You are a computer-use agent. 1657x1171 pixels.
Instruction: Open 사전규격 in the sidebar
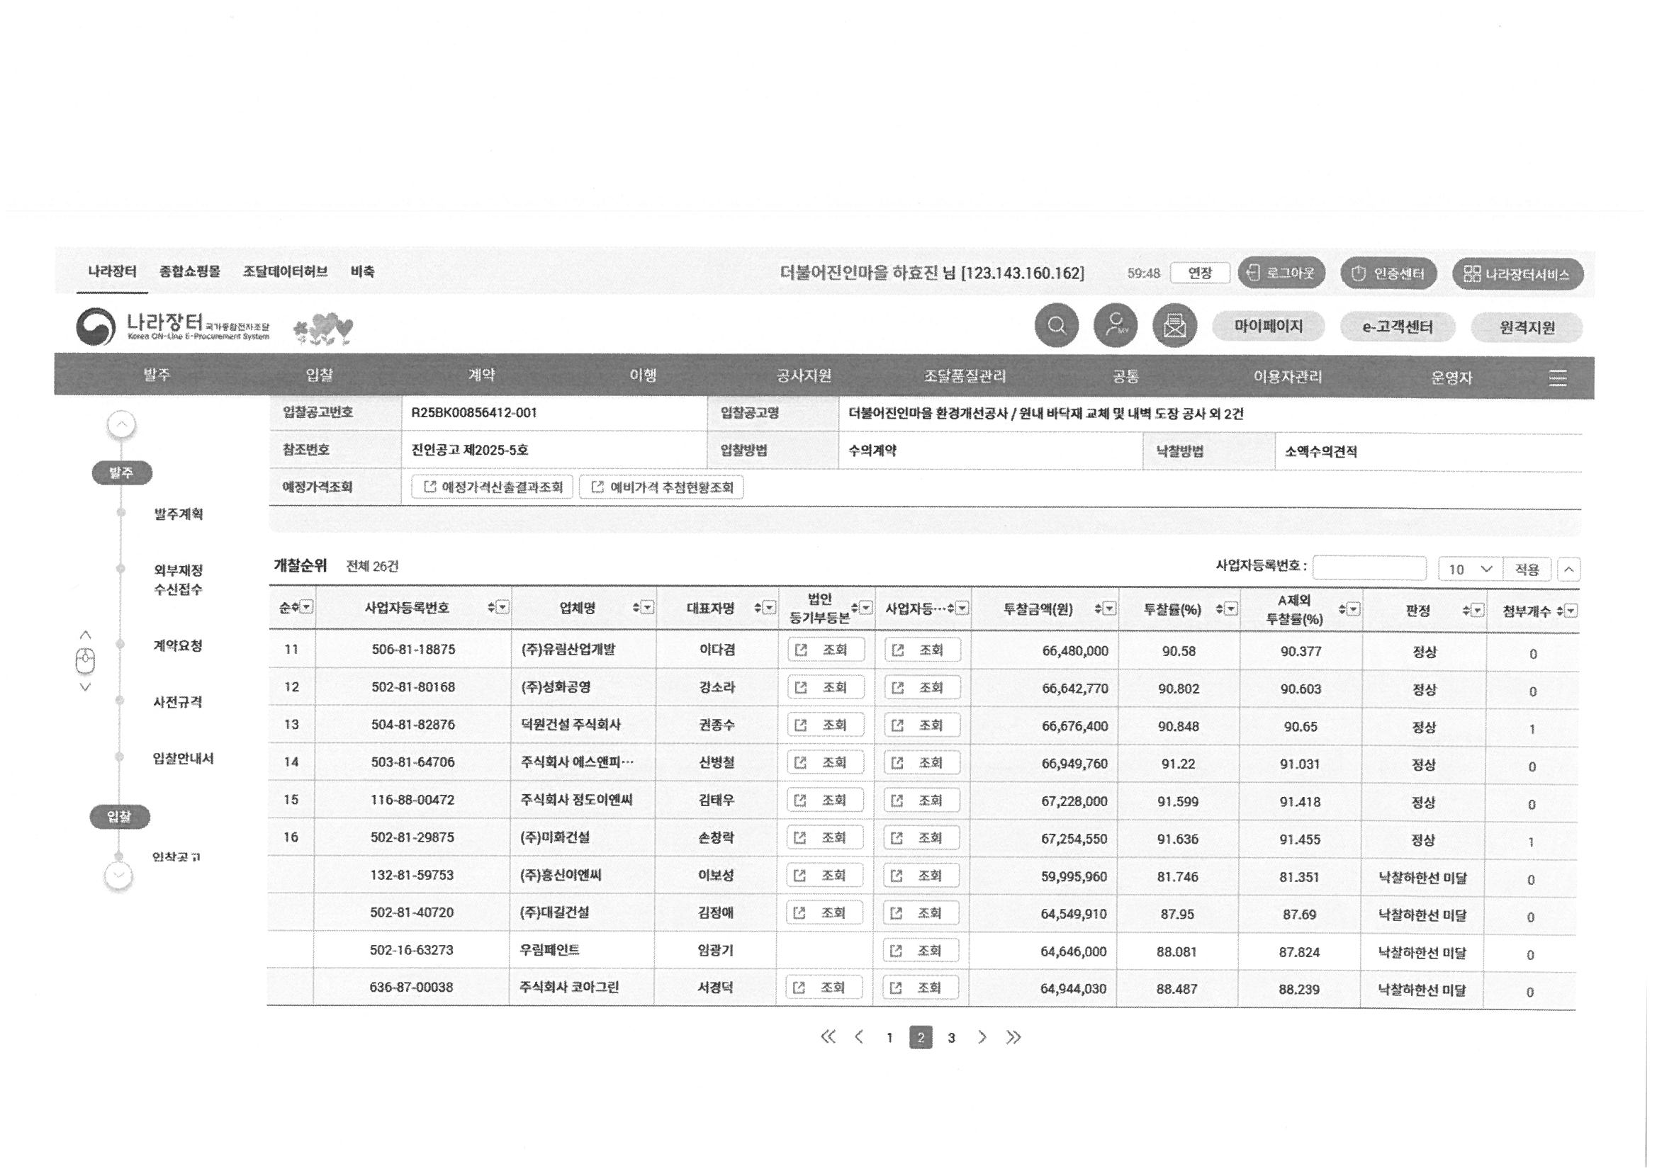177,702
